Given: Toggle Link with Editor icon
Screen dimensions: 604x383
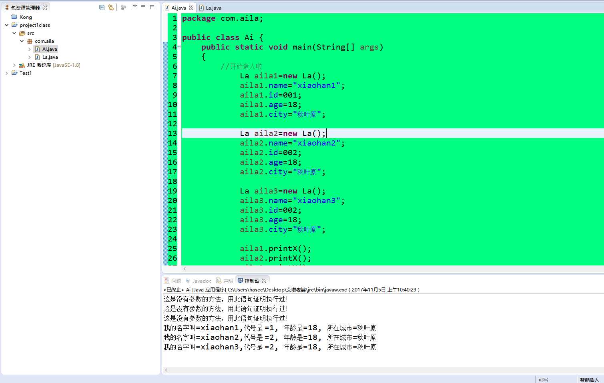Looking at the screenshot, I should [111, 7].
